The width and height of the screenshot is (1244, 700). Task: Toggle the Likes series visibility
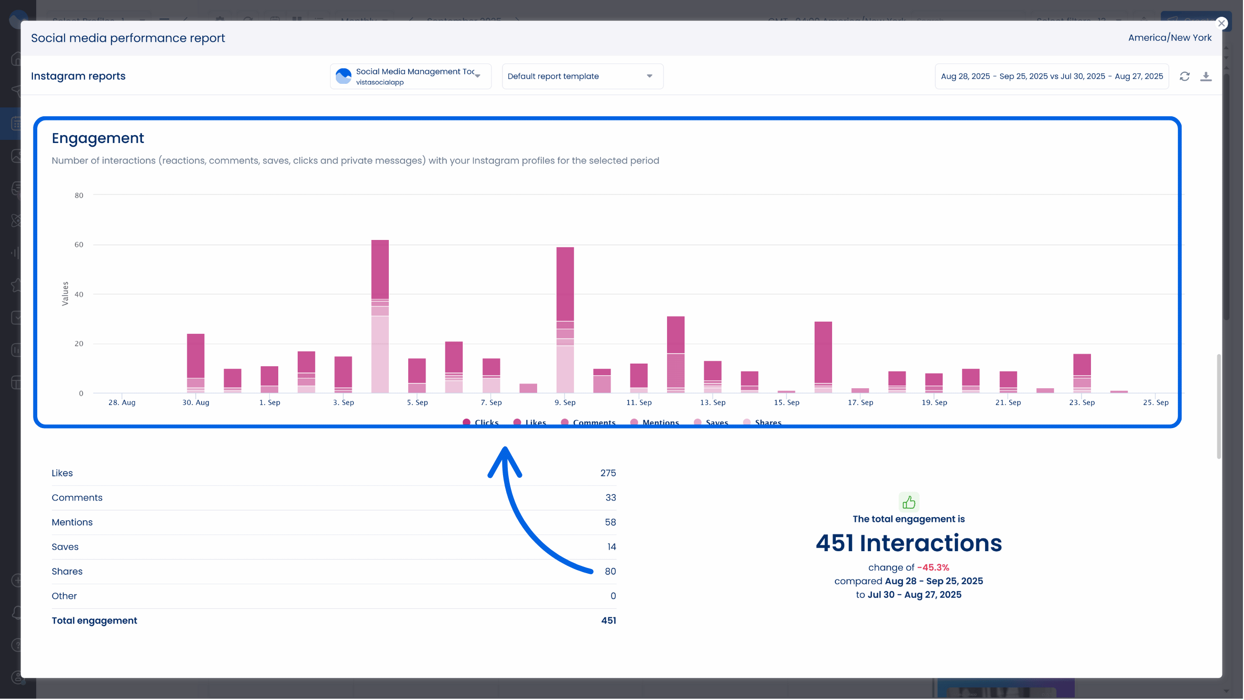(x=530, y=422)
